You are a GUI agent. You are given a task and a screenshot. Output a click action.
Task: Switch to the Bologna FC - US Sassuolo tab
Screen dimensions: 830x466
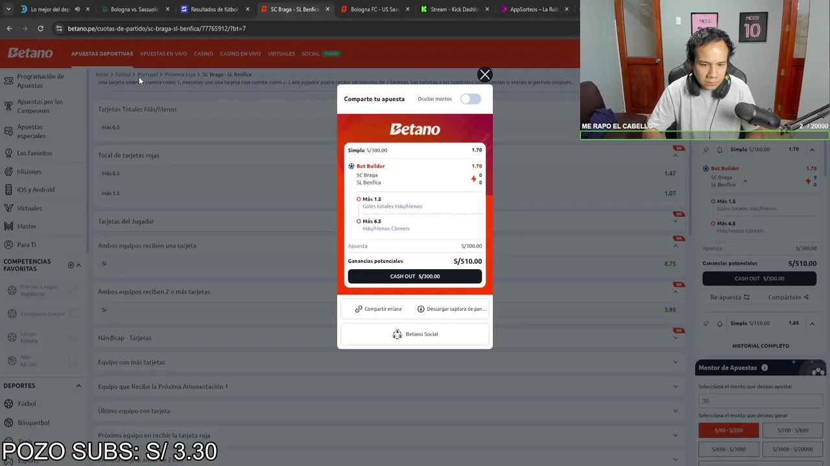375,9
